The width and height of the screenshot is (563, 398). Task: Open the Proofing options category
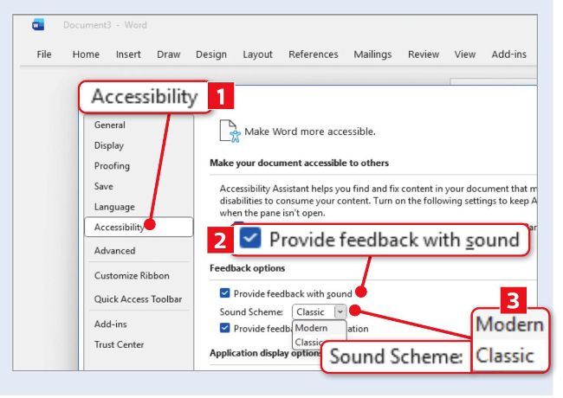pos(112,166)
